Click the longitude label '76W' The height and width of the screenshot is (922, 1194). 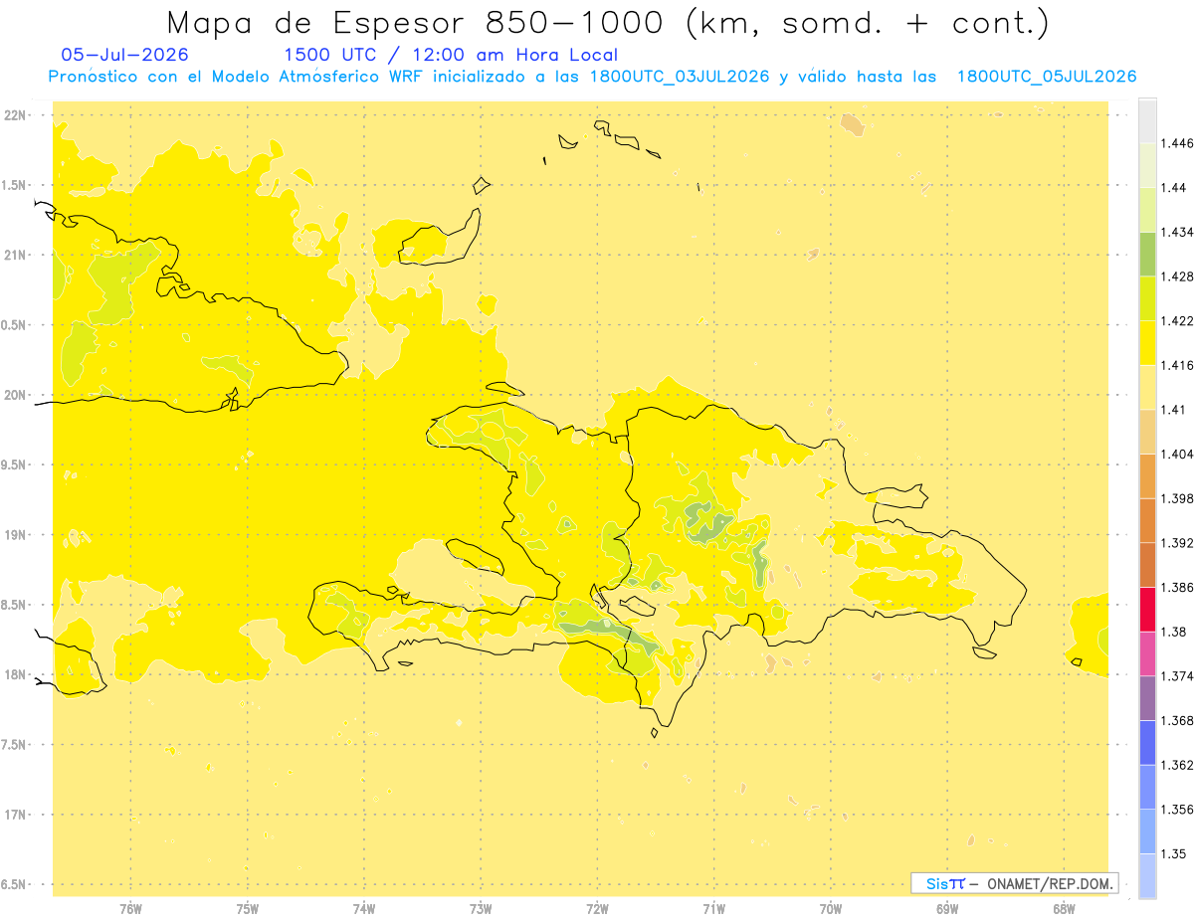tap(130, 909)
